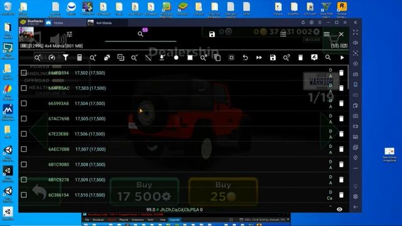This screenshot has height=226, width=402.
Task: Delete the 6B1C9080 row with its trash icon
Action: tap(341, 164)
